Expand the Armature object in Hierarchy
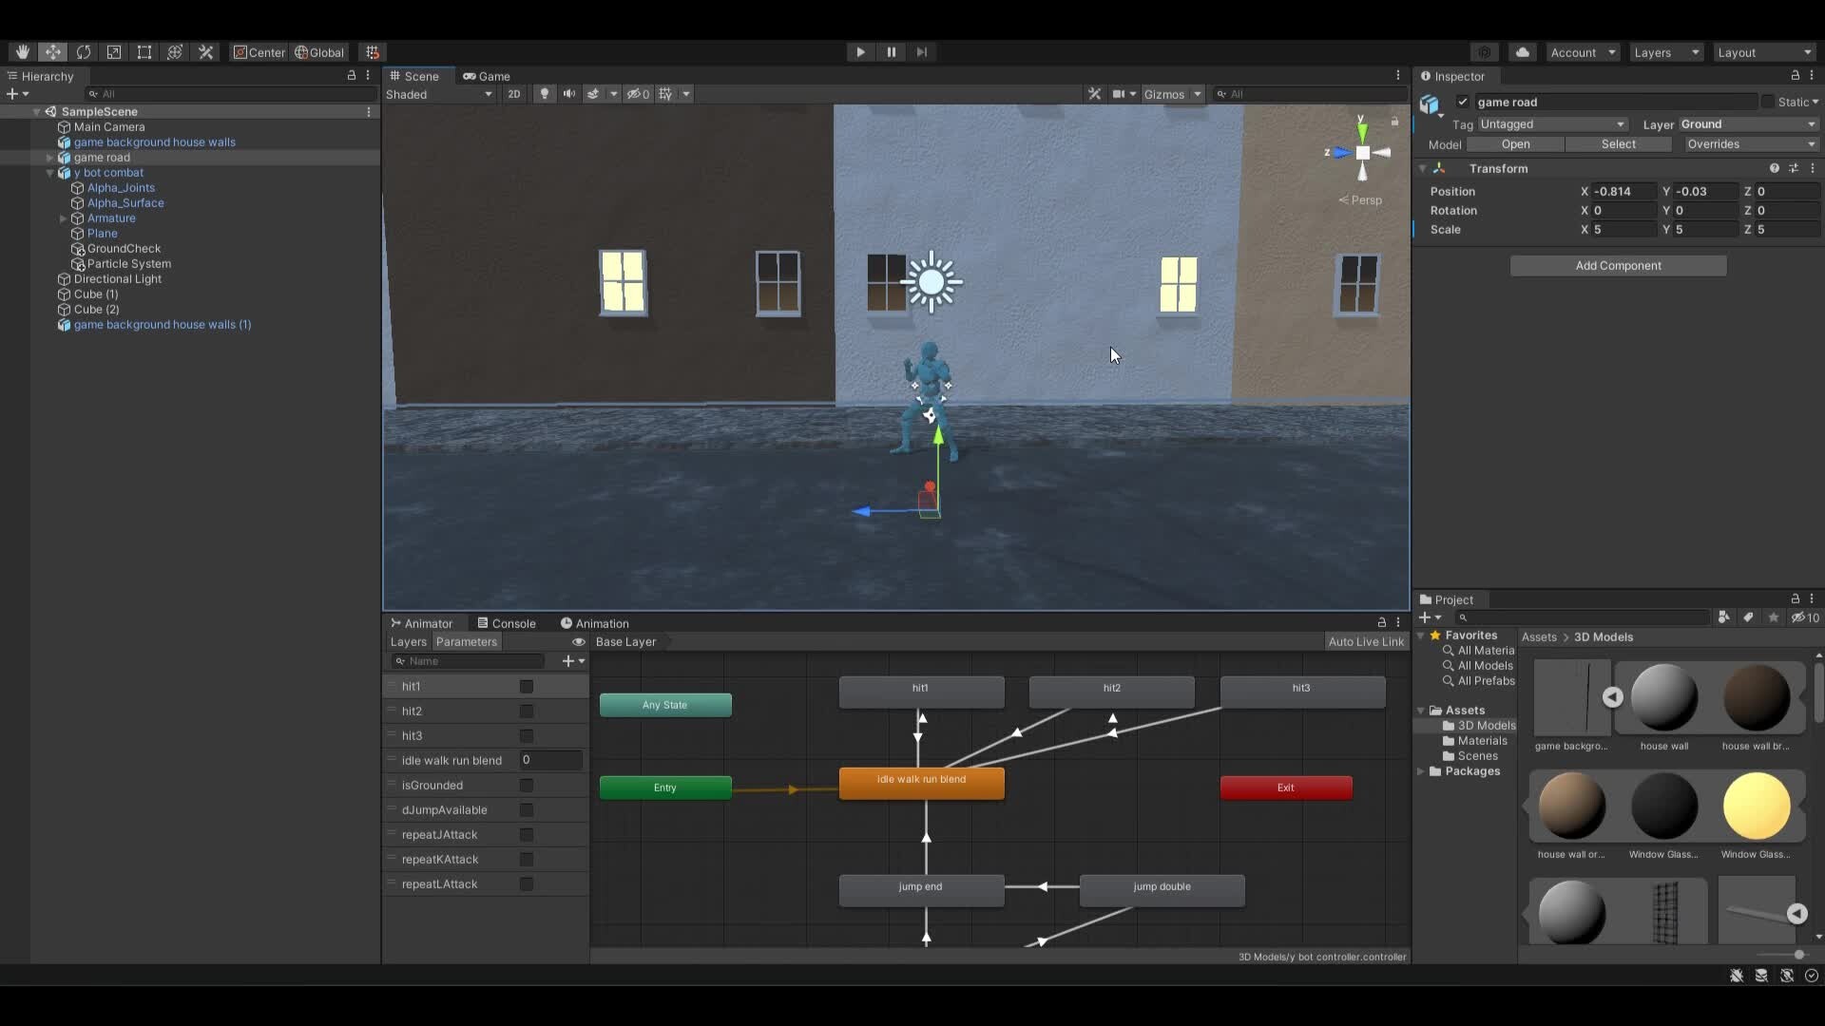The height and width of the screenshot is (1026, 1825). pos(64,218)
